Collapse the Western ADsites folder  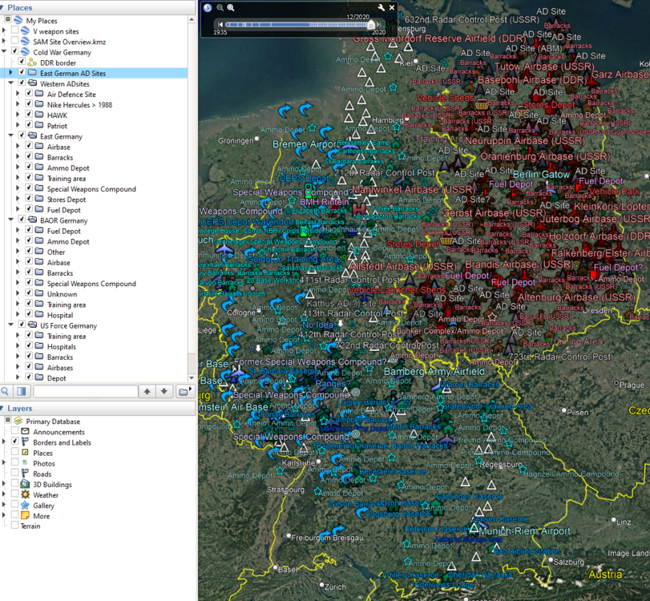tap(10, 83)
